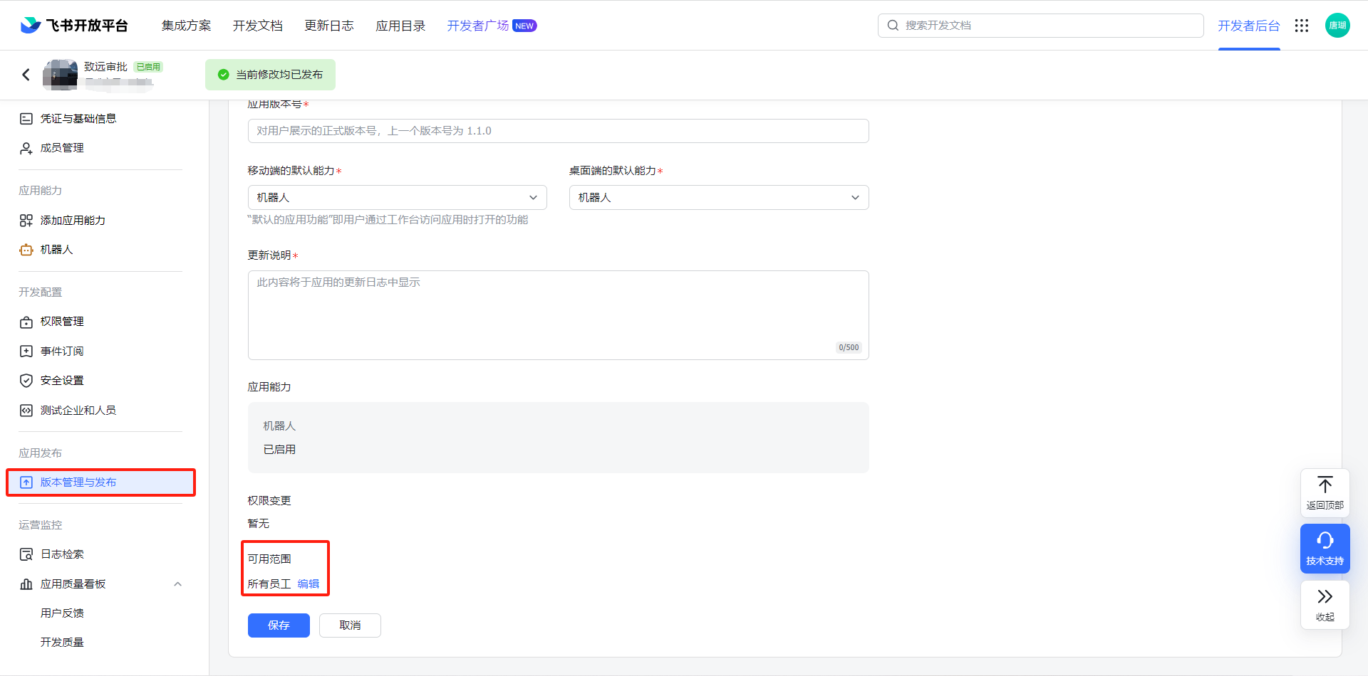
Task: Select 添加应用能力 in the sidebar
Action: [x=73, y=221]
